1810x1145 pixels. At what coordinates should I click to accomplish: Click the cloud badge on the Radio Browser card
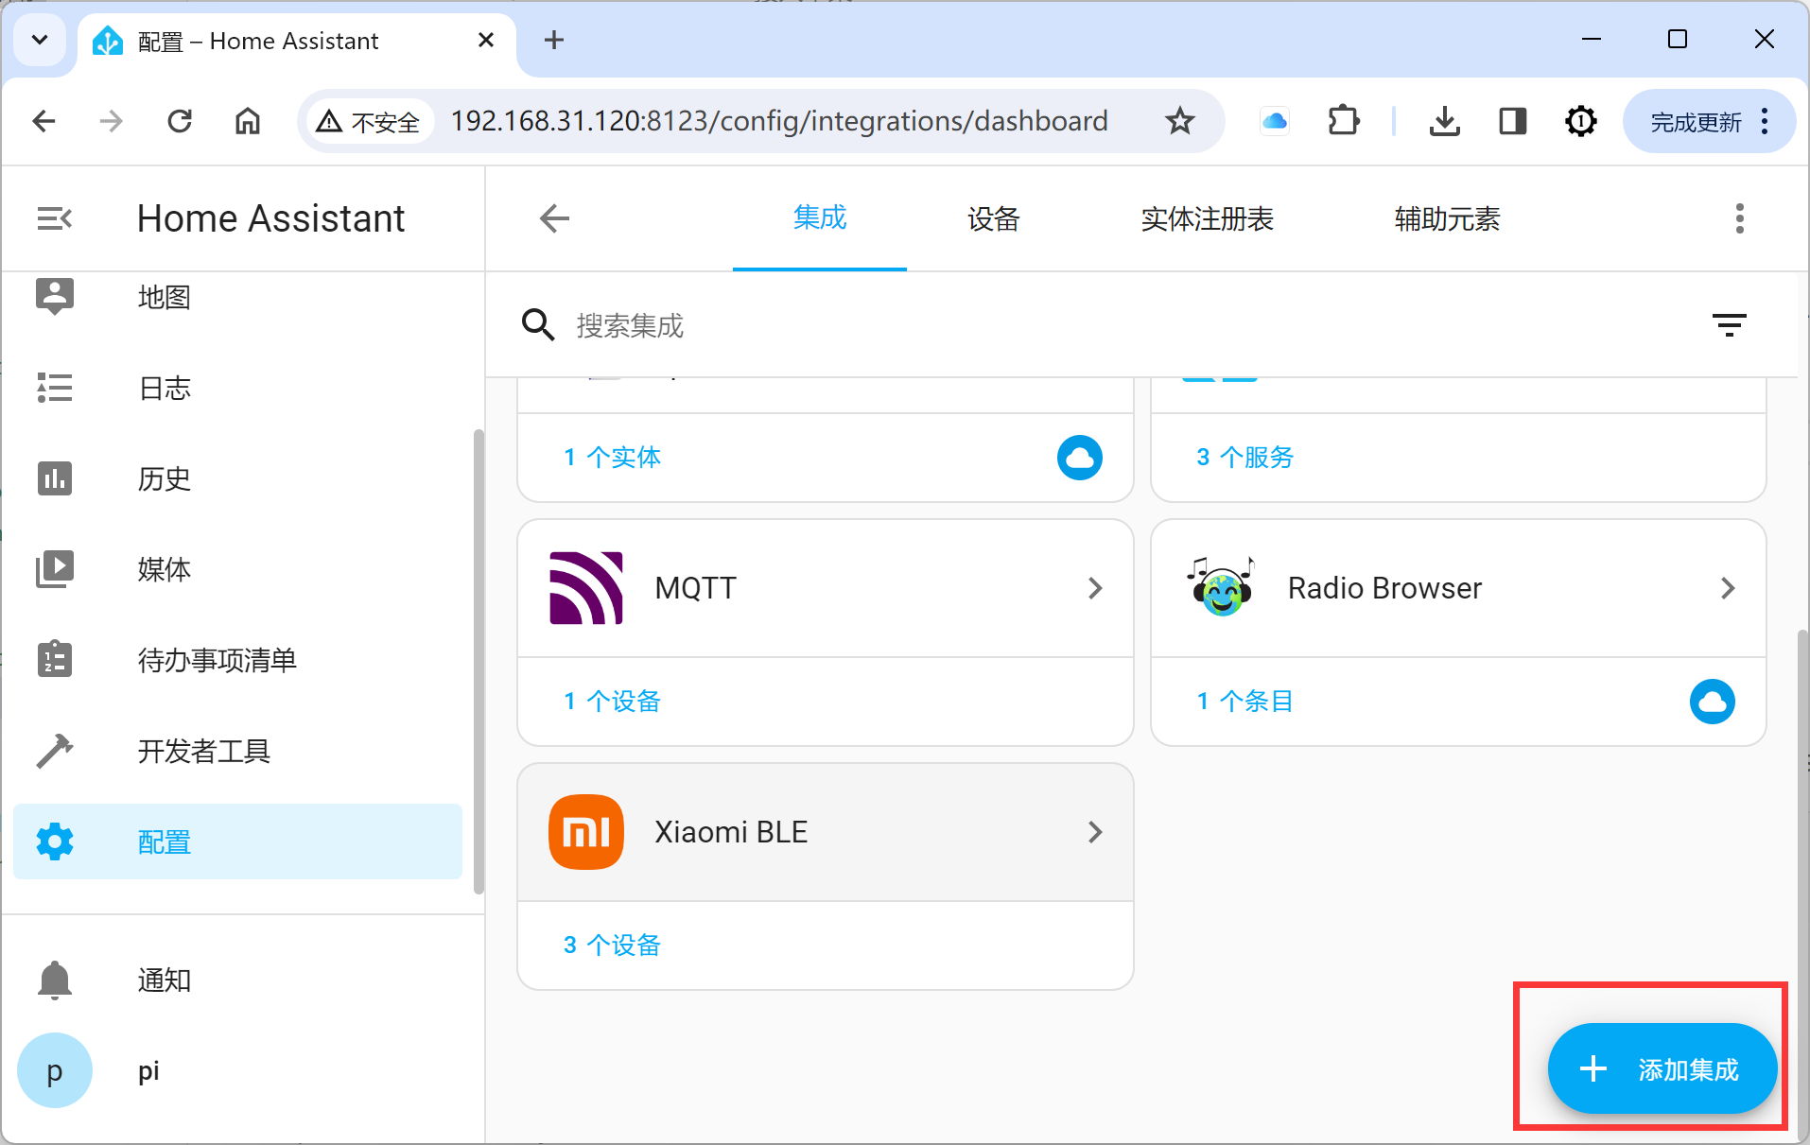(x=1713, y=702)
